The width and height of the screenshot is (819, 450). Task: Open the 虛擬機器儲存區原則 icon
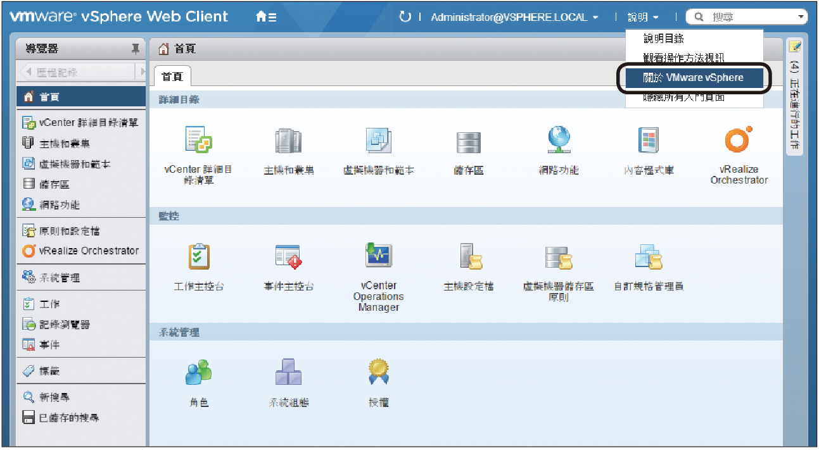pos(559,257)
